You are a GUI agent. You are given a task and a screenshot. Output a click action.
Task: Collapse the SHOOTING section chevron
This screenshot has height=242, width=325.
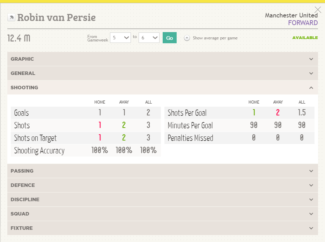tap(311, 88)
